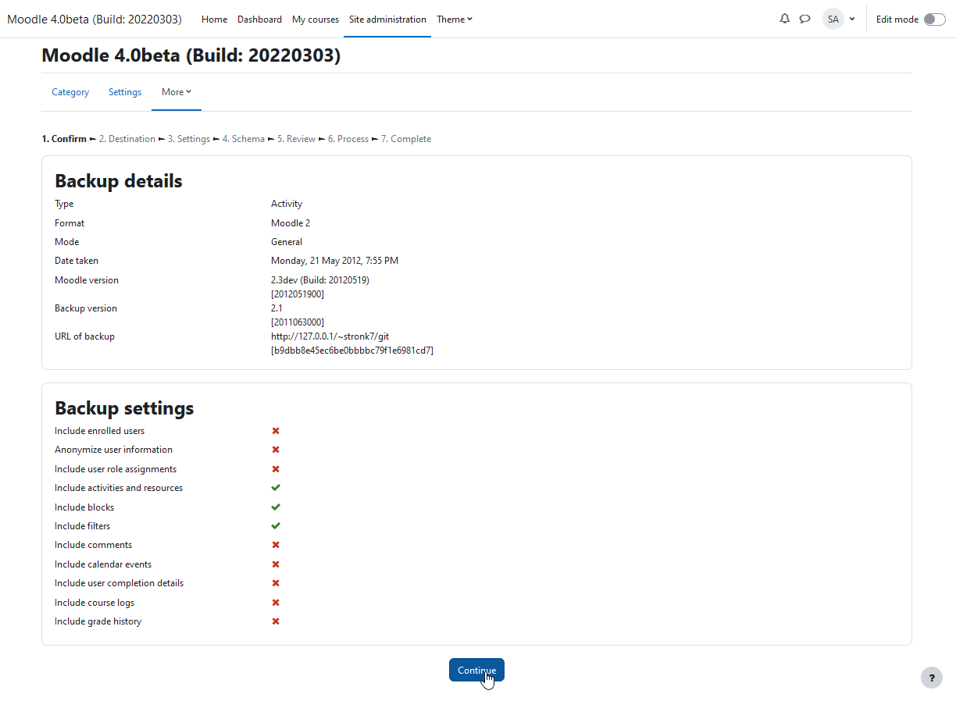The width and height of the screenshot is (956, 701).
Task: Click green check beside Include filters
Action: pos(276,526)
